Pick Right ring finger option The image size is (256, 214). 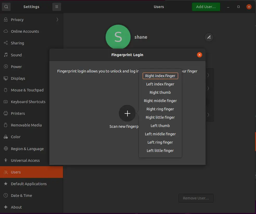pyautogui.click(x=160, y=109)
